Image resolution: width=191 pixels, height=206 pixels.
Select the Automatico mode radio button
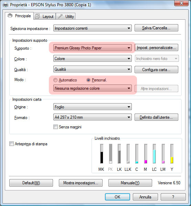tap(55, 80)
